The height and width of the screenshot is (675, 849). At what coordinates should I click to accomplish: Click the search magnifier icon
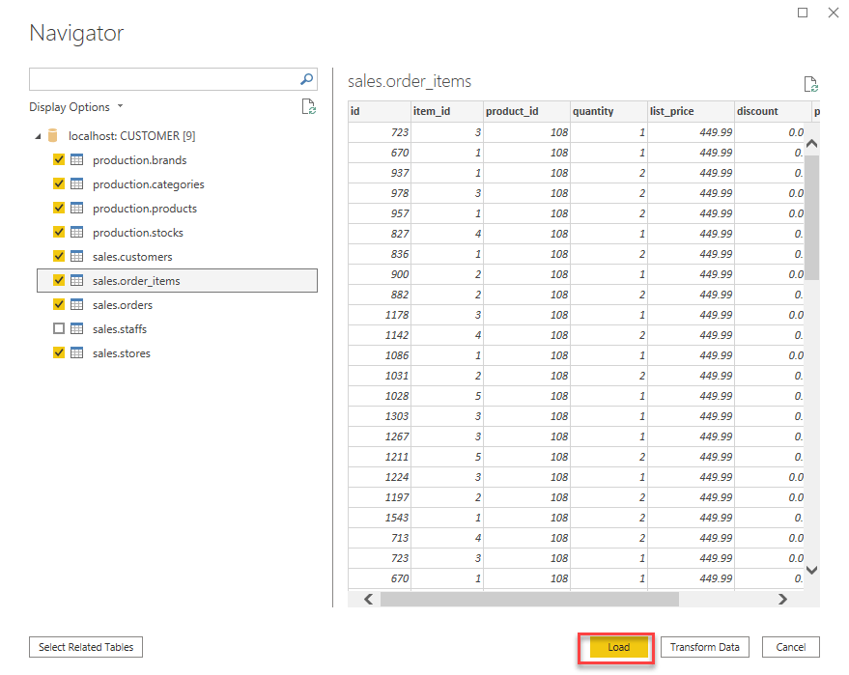(306, 78)
